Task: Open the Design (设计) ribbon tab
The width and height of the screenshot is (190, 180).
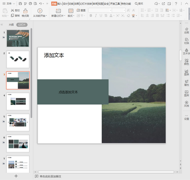Action: (x=66, y=3)
